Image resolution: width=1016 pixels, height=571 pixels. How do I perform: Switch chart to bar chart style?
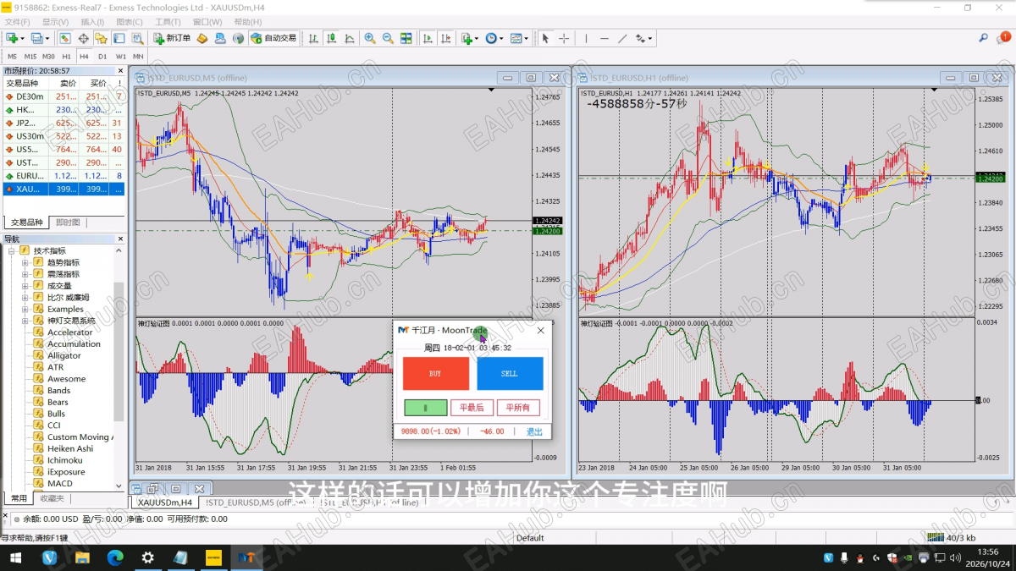[x=313, y=38]
